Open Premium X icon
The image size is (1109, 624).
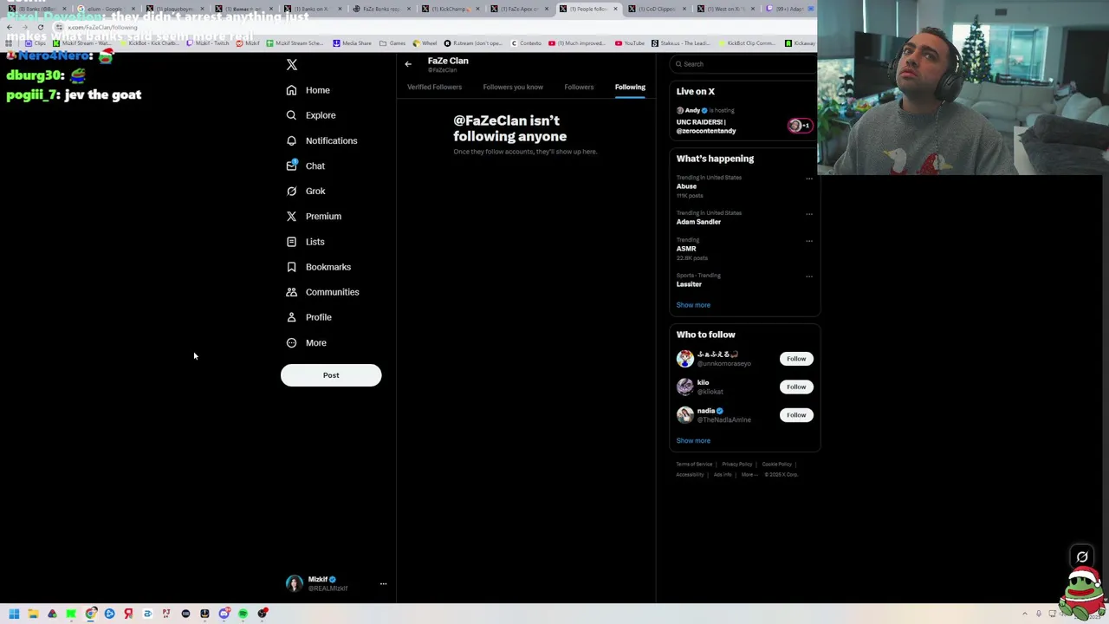291,216
